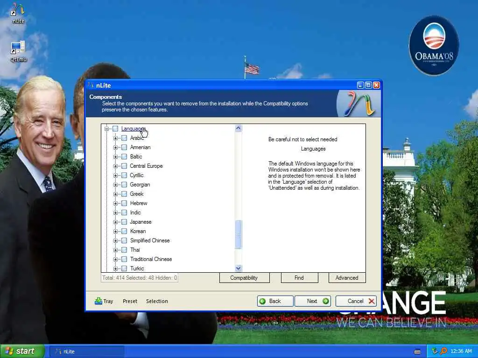
Task: Click the tree scroll down arrow
Action: tap(239, 268)
